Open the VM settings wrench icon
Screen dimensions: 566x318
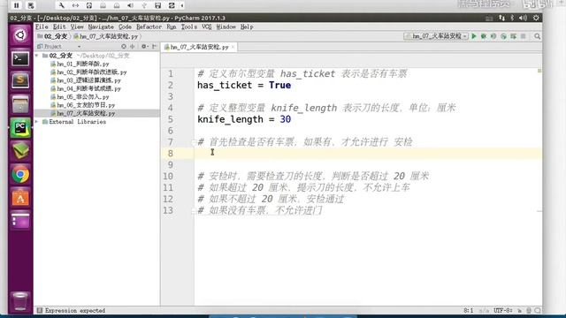click(62, 5)
